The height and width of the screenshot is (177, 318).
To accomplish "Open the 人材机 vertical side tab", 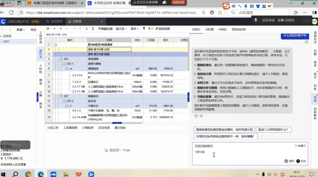I will [x=41, y=68].
